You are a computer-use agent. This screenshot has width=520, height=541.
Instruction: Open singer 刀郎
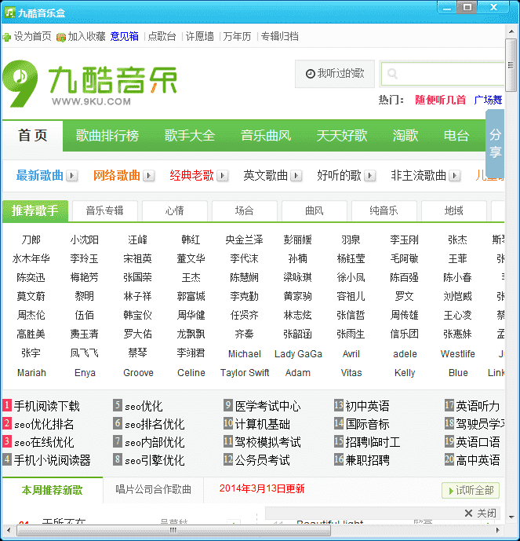[31, 239]
